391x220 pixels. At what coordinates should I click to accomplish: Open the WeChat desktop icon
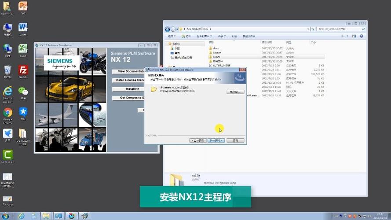pos(23,93)
